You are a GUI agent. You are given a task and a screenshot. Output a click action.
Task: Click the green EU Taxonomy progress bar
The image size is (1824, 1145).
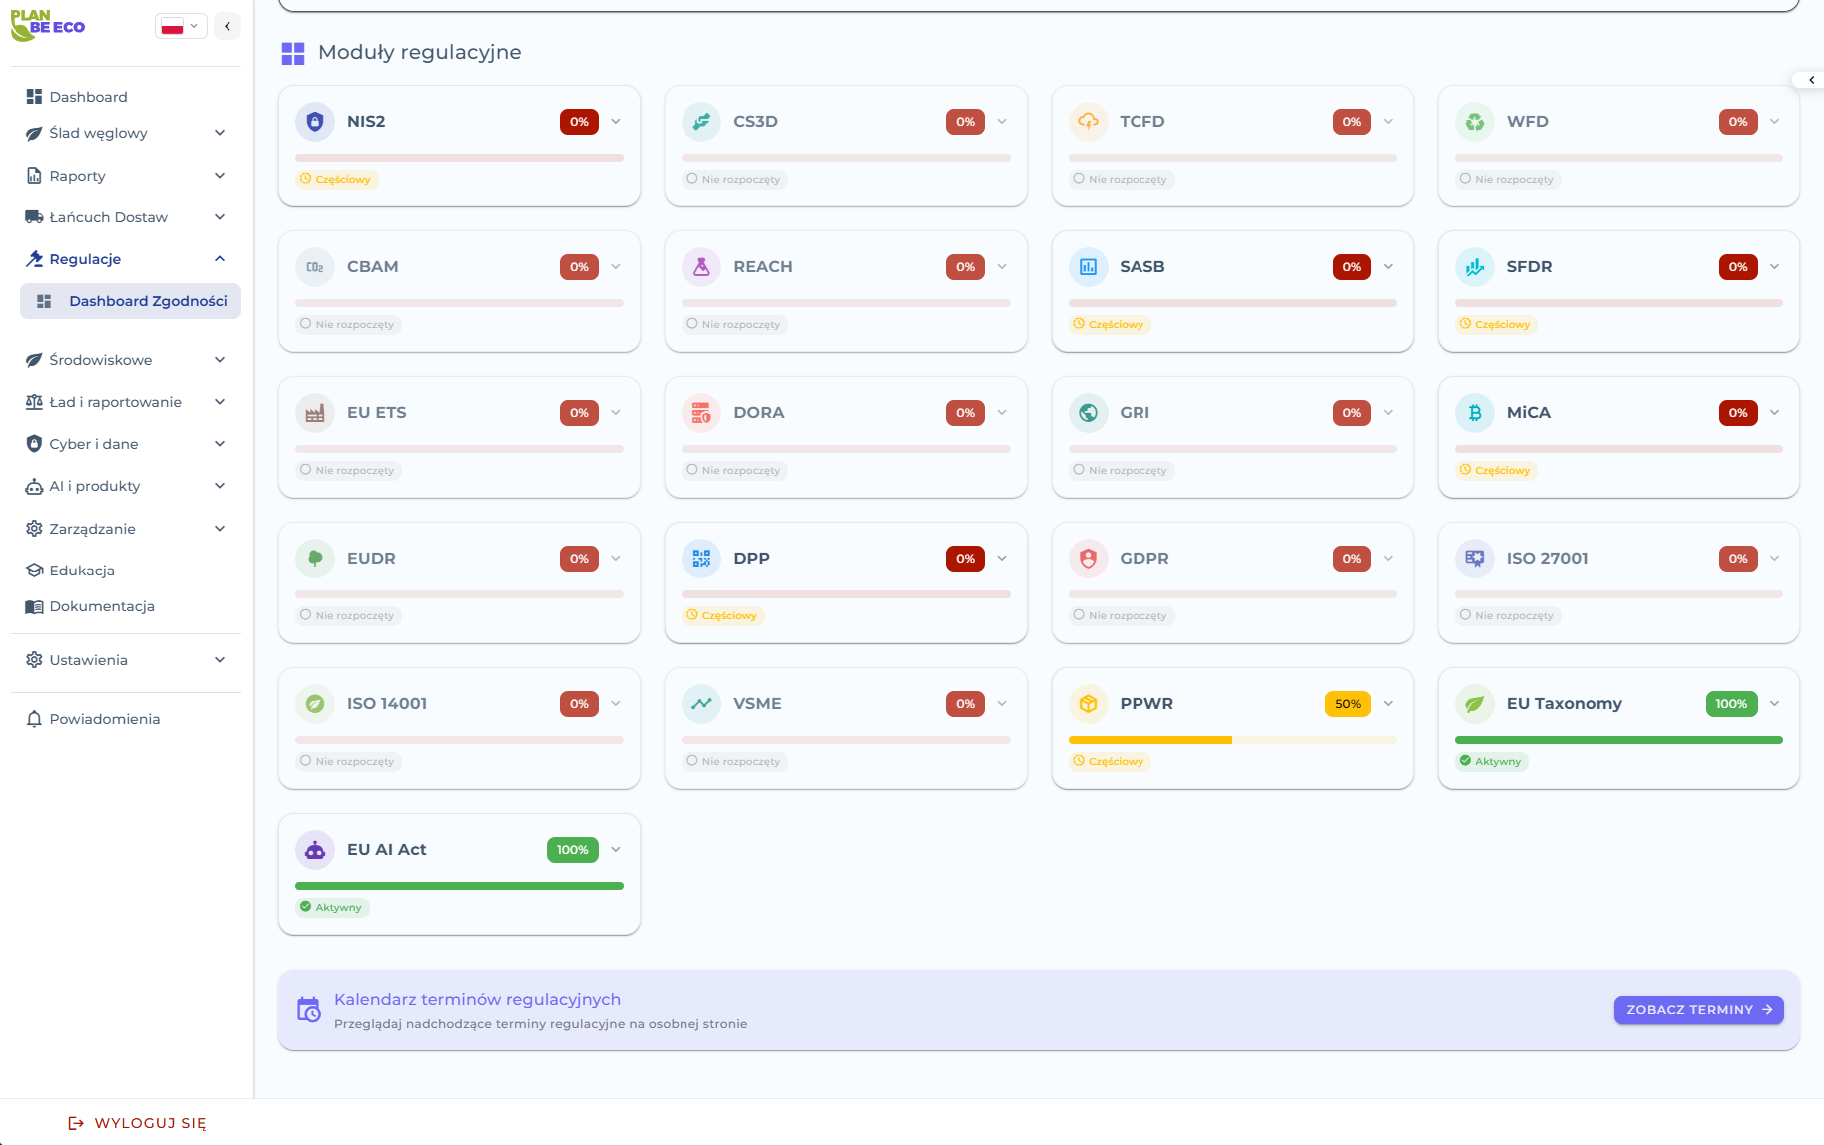(1617, 739)
